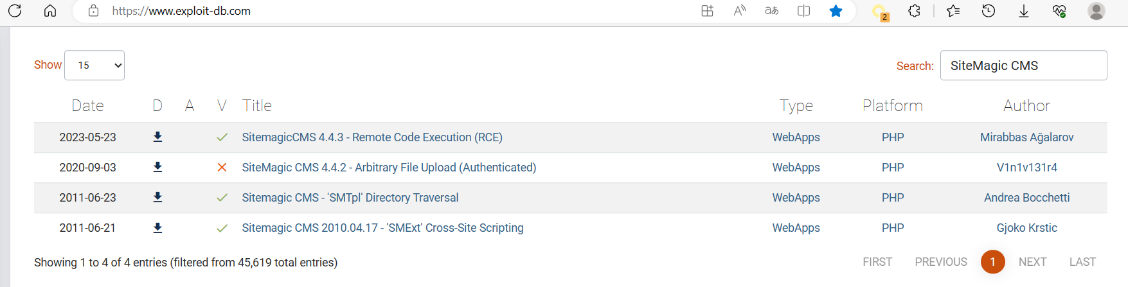1128x287 pixels.
Task: Open the browser history icon
Action: [x=989, y=11]
